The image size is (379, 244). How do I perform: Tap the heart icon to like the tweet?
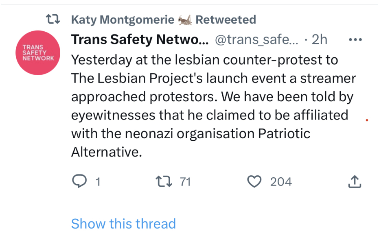[x=254, y=181]
